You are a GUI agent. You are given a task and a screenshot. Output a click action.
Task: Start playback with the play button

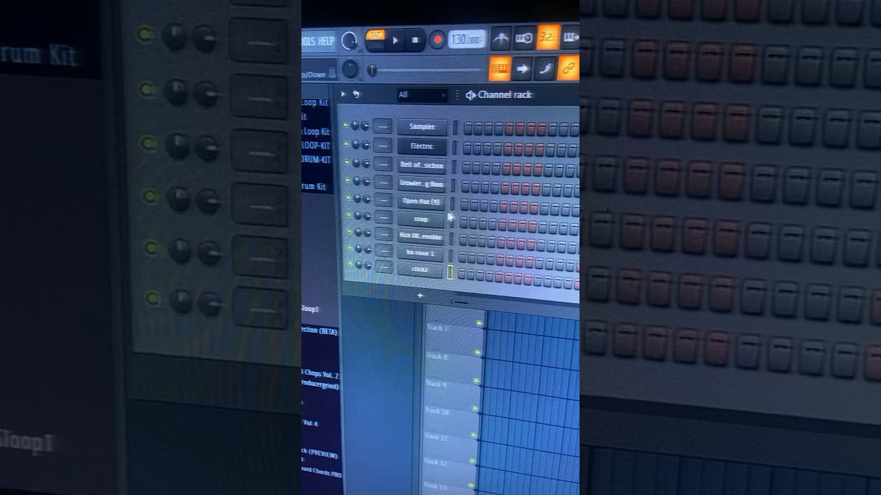[395, 41]
